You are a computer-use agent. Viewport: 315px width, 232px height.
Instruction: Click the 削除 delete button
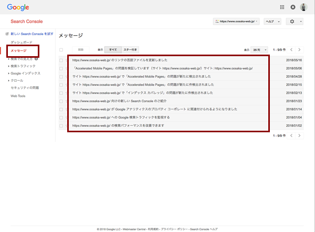[81, 50]
